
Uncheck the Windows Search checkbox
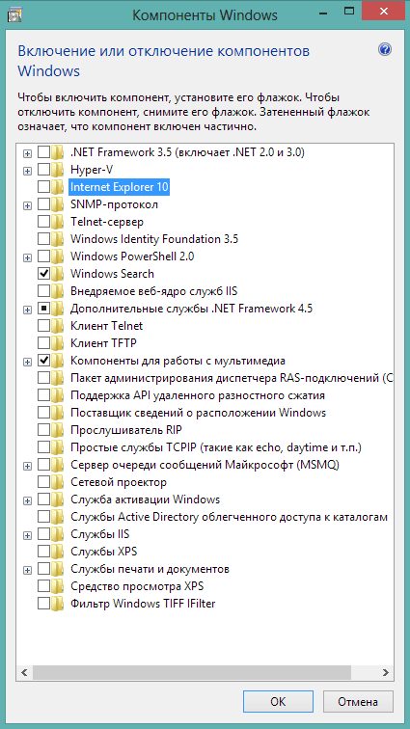click(x=43, y=274)
